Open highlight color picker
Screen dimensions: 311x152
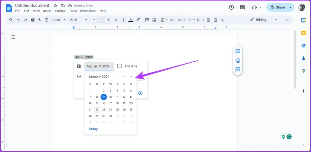(x=138, y=20)
